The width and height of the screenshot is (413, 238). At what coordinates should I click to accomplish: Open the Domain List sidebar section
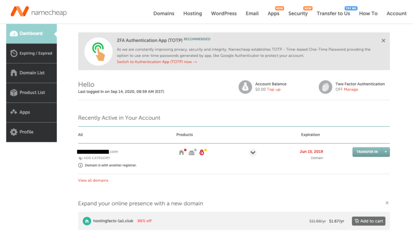31,73
